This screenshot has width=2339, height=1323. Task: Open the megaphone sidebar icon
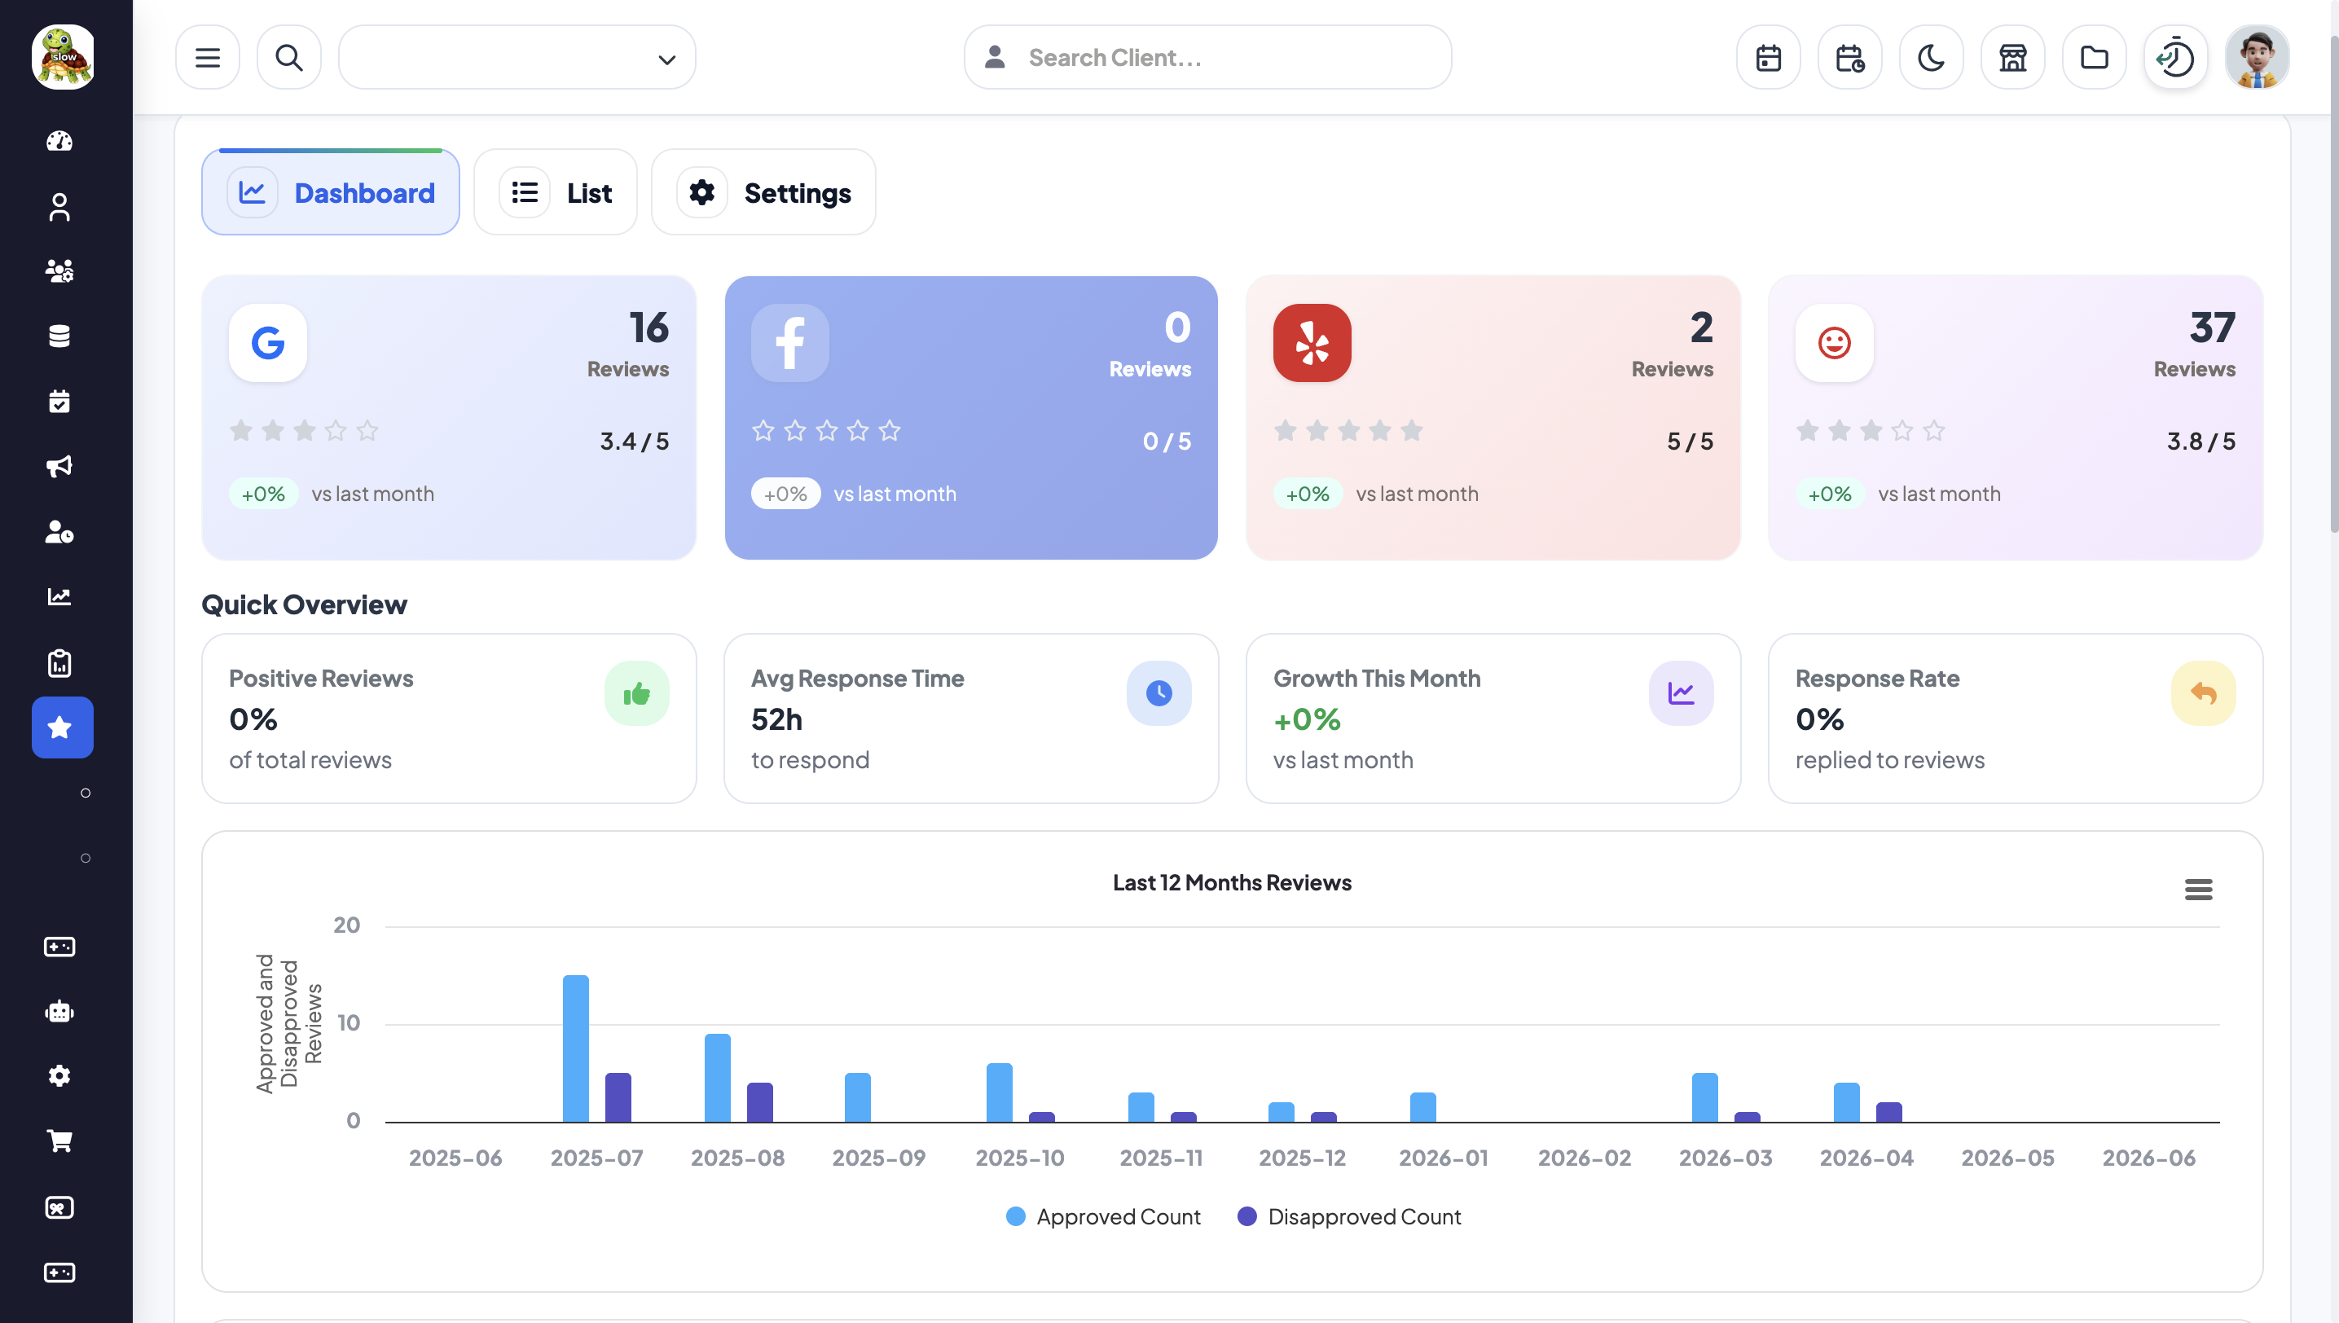60,466
